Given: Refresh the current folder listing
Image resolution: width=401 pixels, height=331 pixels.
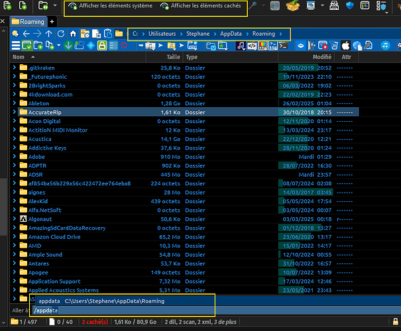Looking at the screenshot, I should (61, 33).
